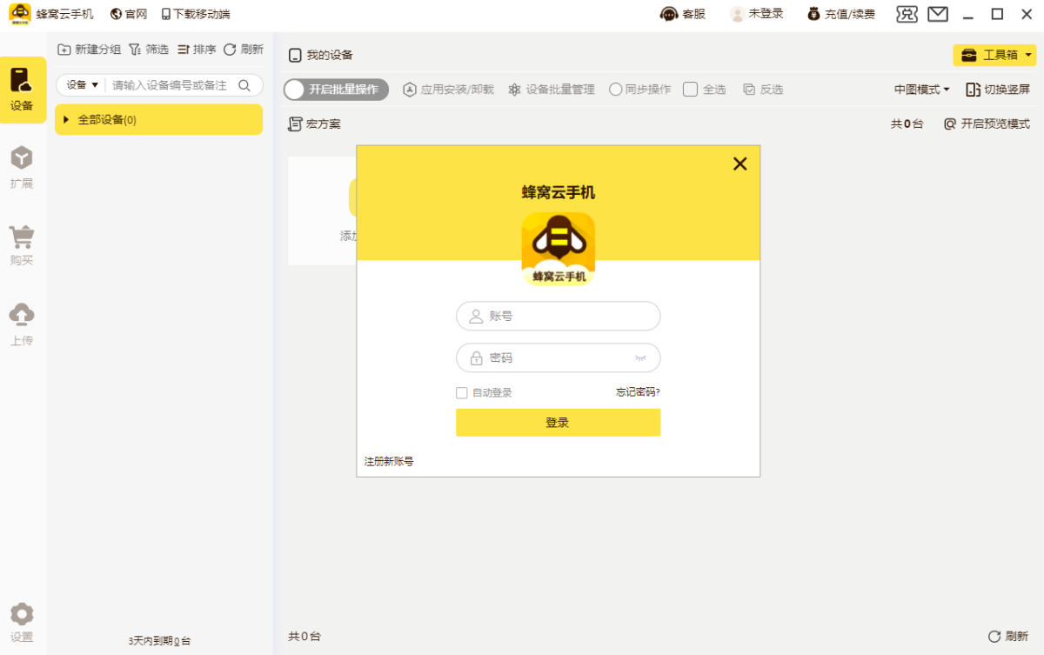Open the 设备 (Devices) sidebar tab
The height and width of the screenshot is (655, 1044).
click(x=23, y=90)
